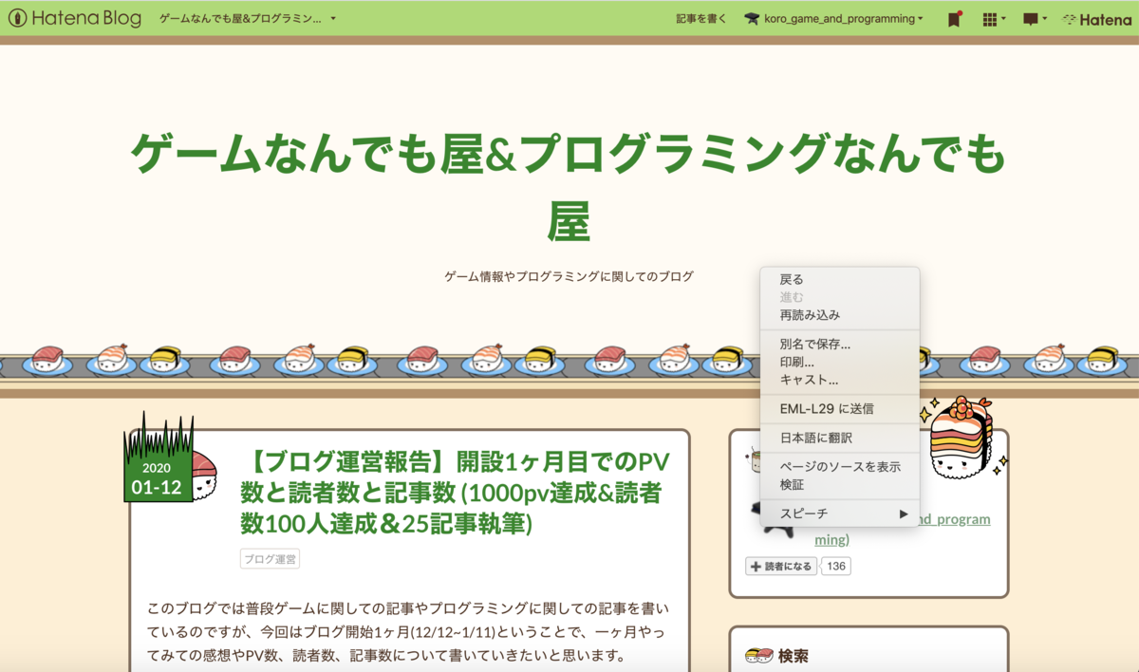Select 日本語に翻訳 in context menu

(840, 439)
